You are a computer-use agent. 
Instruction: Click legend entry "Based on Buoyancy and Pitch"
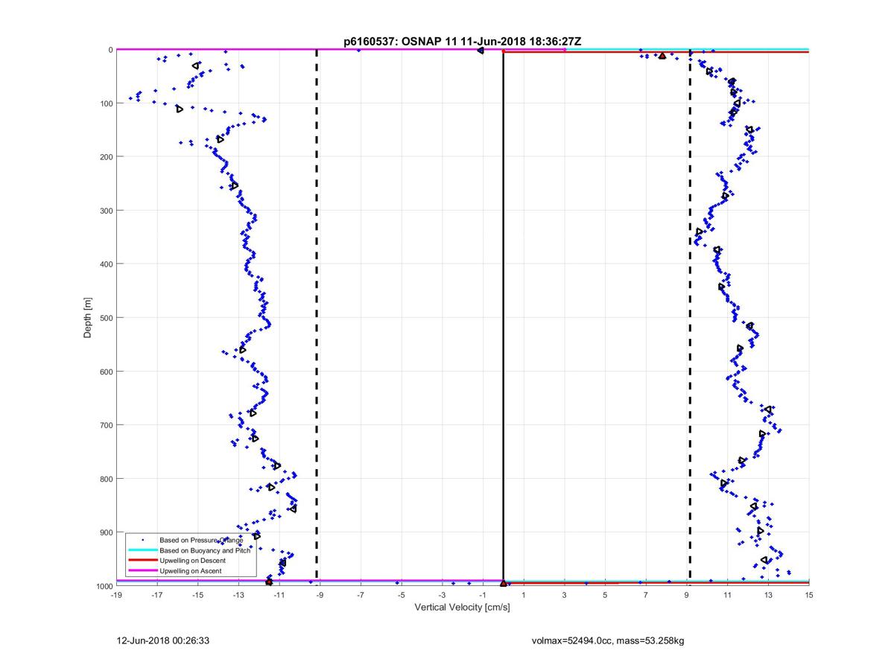pyautogui.click(x=206, y=550)
